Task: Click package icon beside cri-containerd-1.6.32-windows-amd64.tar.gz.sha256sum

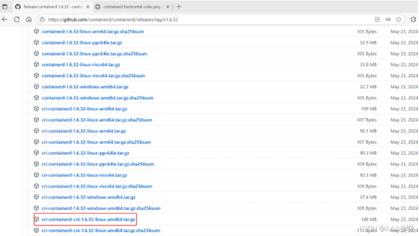Action: pyautogui.click(x=36, y=208)
